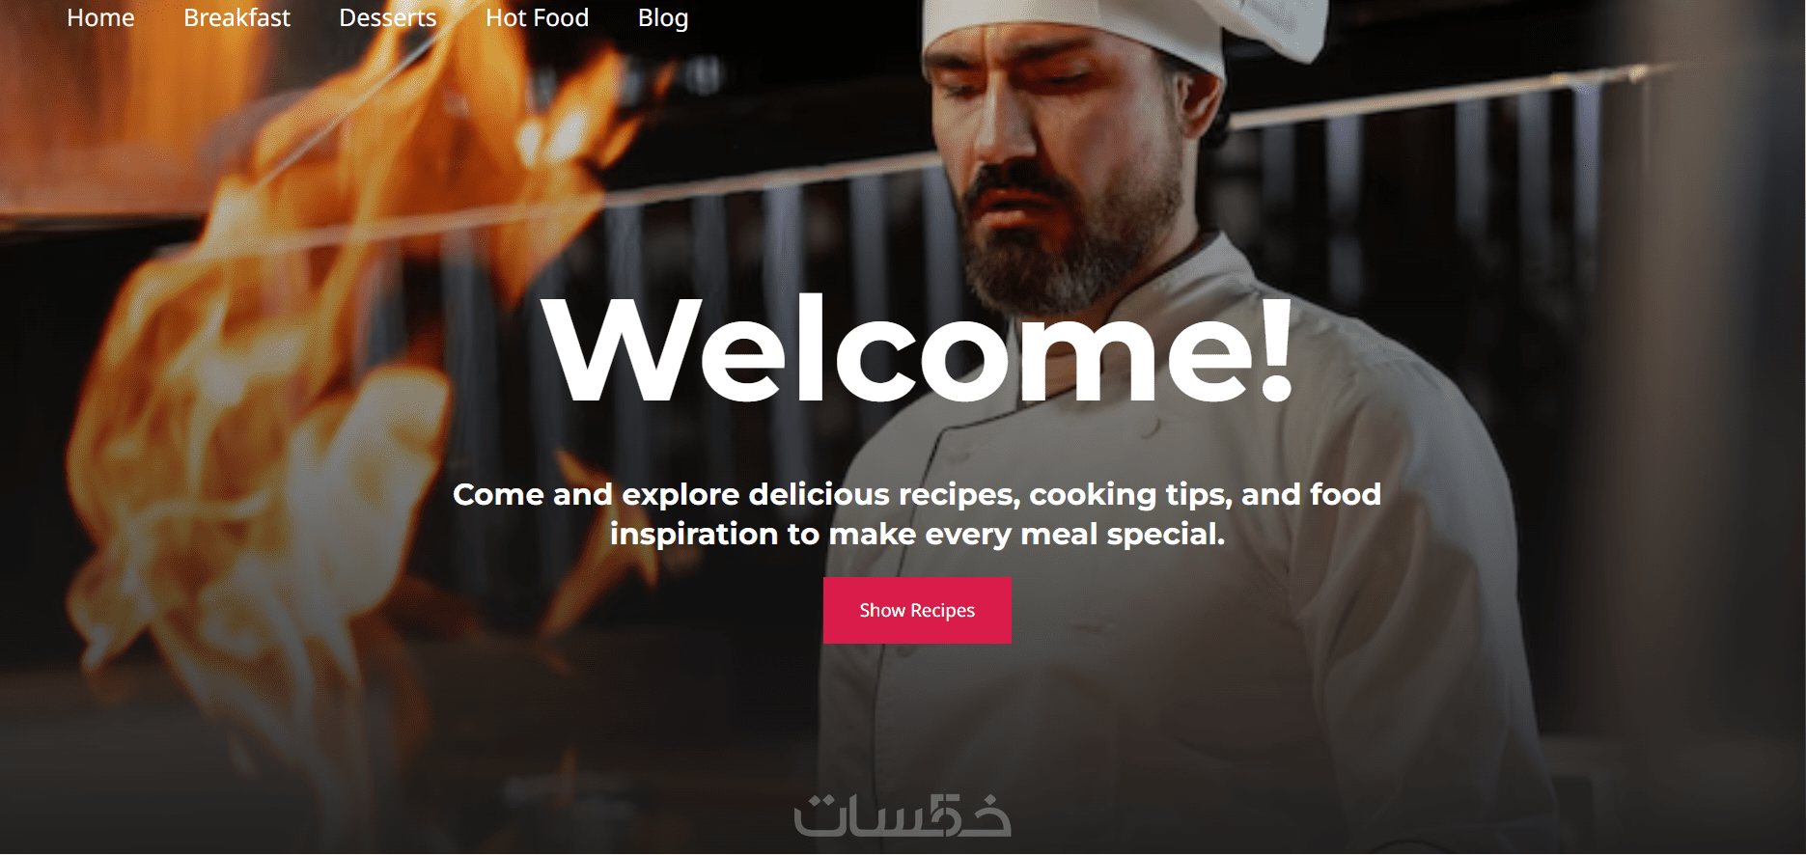Go to the Breakfast menu page
The width and height of the screenshot is (1806, 855).
coord(236,18)
